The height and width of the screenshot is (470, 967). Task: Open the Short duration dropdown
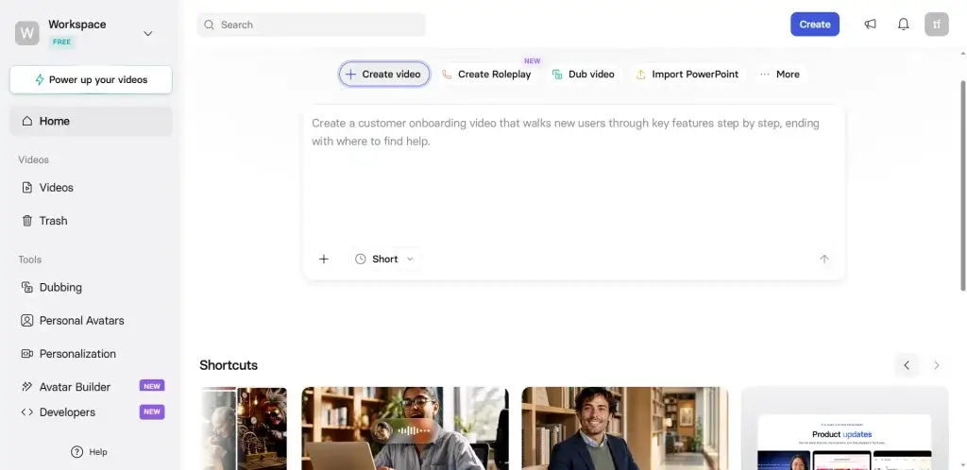click(x=384, y=259)
